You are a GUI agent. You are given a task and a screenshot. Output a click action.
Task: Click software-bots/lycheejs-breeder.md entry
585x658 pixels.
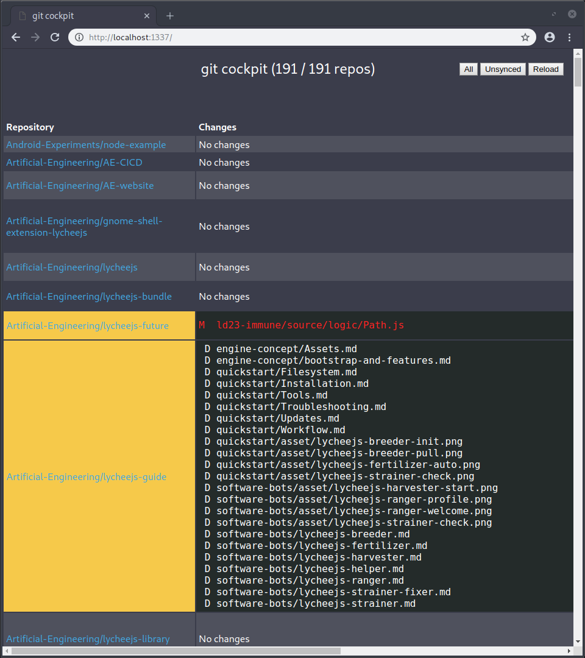313,534
